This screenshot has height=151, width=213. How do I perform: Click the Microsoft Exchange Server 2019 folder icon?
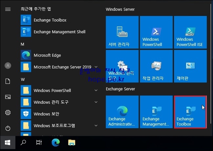26,67
